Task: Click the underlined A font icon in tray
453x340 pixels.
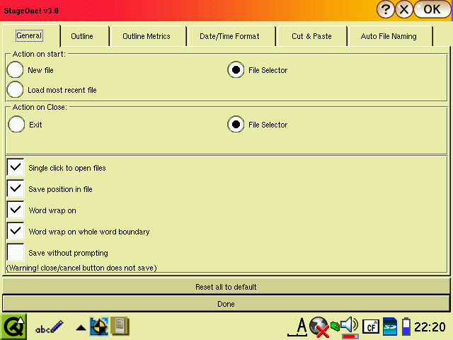Action: point(297,327)
